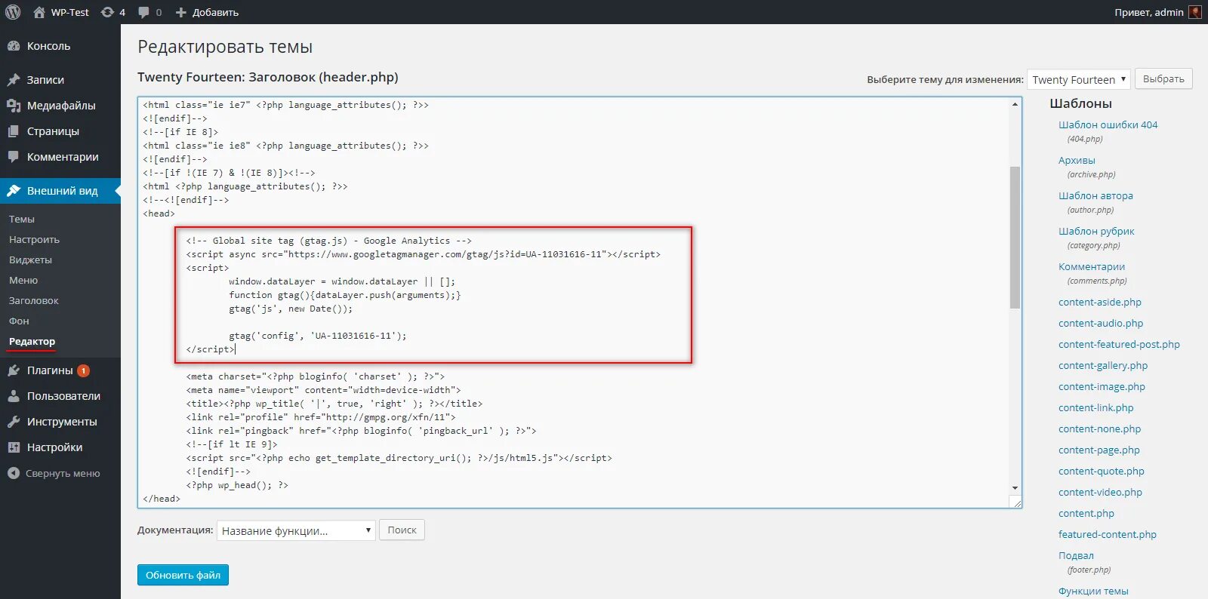The image size is (1208, 599).
Task: Open the Комментарии comments.php template link
Action: click(x=1092, y=266)
